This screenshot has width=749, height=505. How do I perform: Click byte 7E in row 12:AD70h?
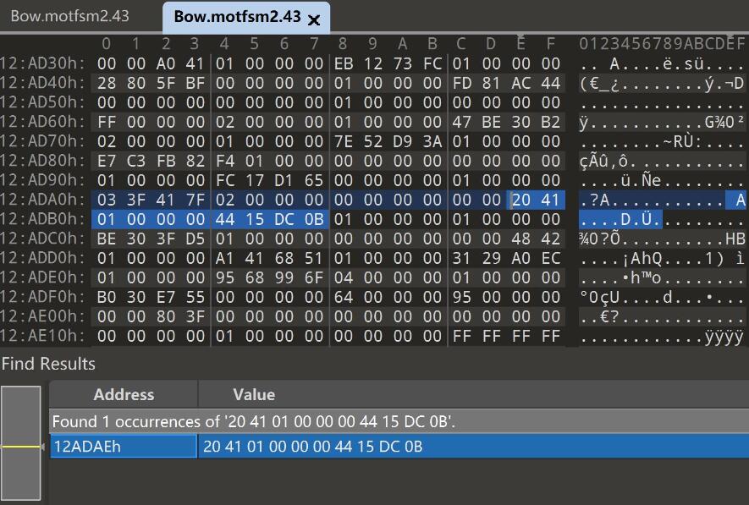click(344, 141)
